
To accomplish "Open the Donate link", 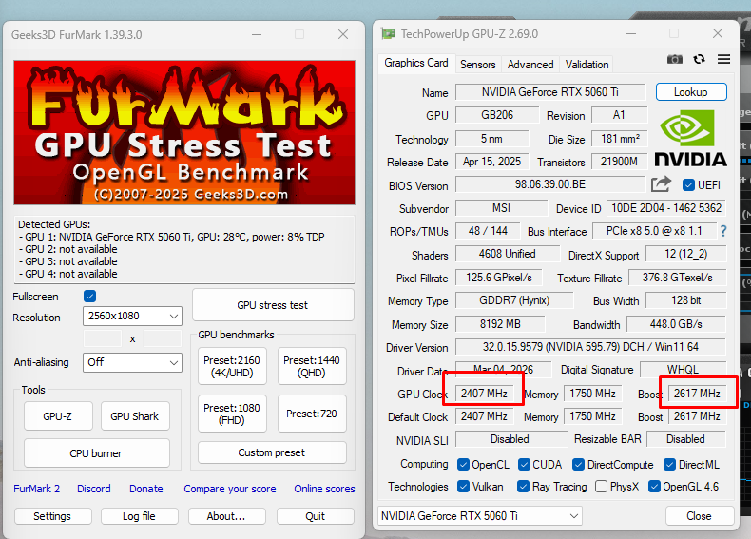I will point(146,489).
